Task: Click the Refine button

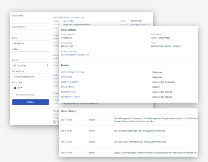Action: (31, 102)
